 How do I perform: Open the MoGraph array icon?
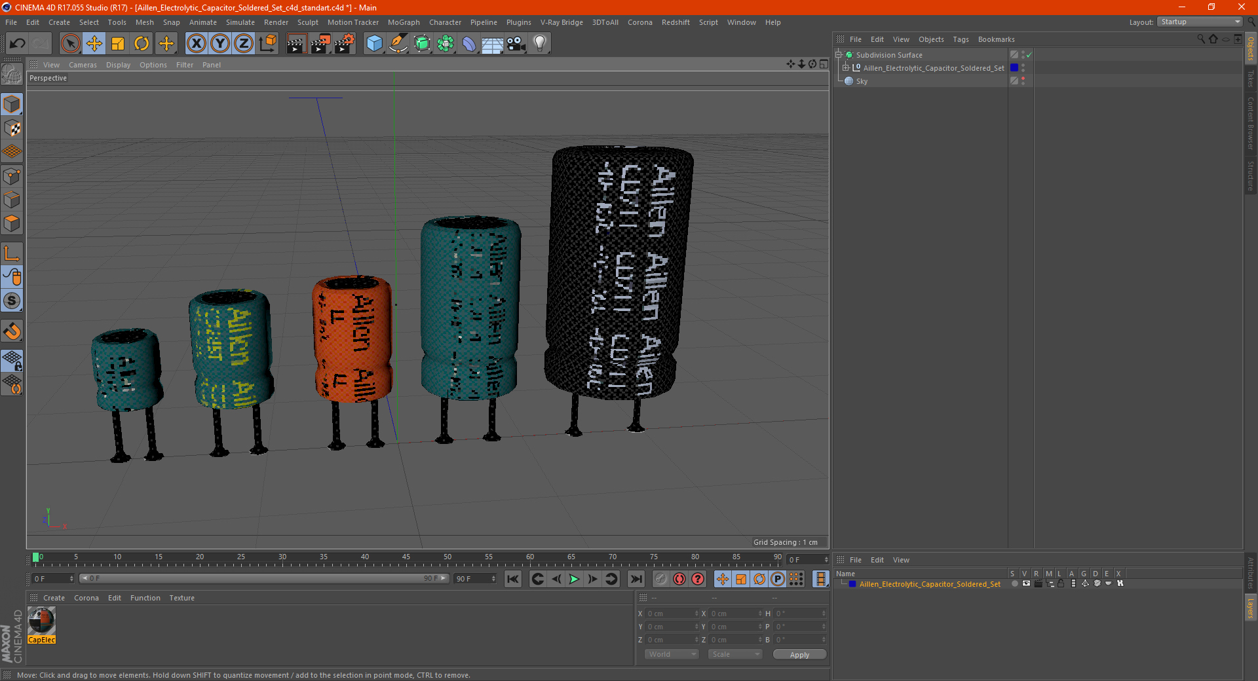pyautogui.click(x=446, y=44)
